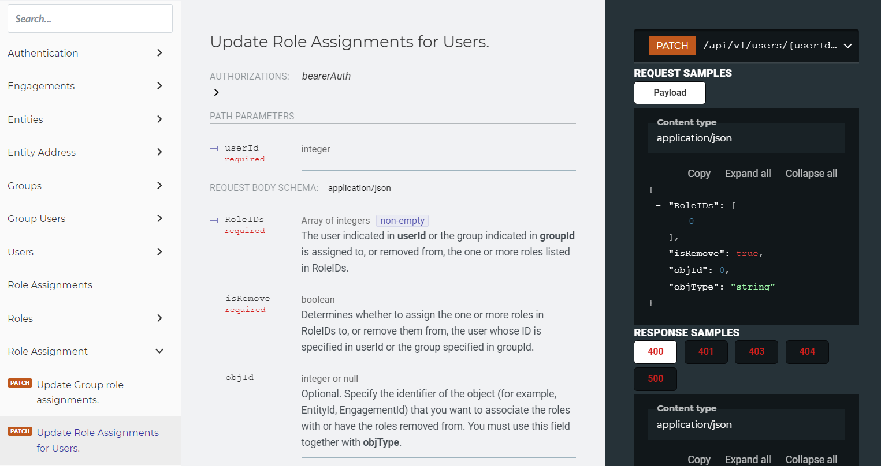Expand the Roles section chevron
881x466 pixels.
(159, 318)
